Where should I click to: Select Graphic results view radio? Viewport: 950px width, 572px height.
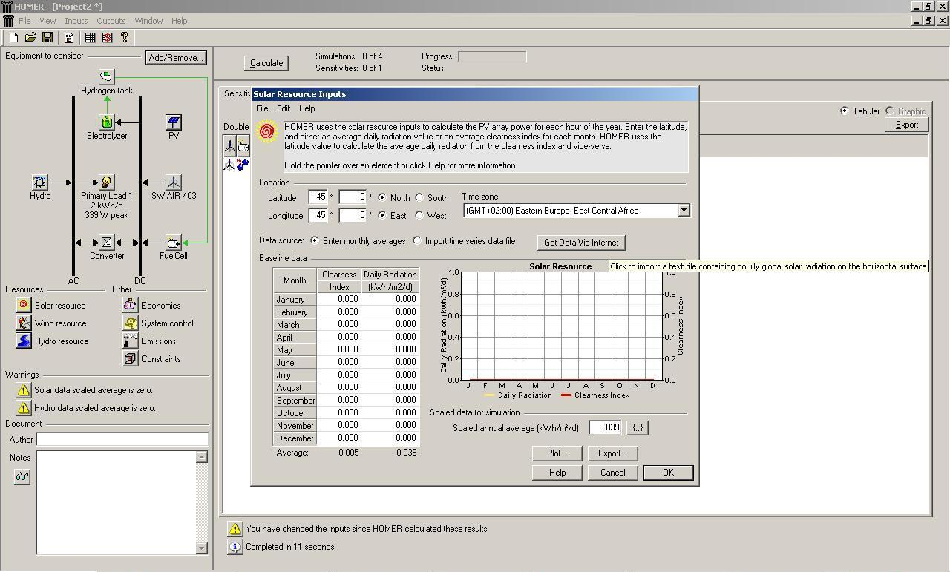tap(889, 111)
